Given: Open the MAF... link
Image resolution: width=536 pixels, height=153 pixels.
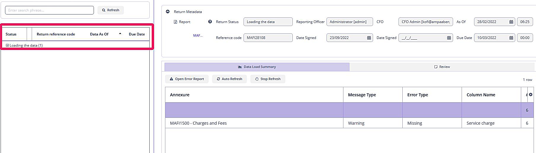Looking at the screenshot, I should (x=198, y=35).
